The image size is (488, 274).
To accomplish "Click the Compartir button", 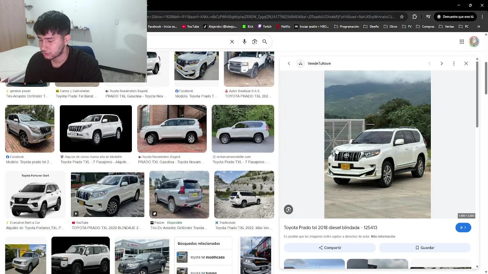I will (330, 248).
